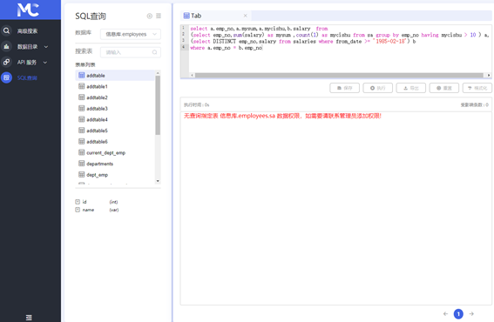Click the name column text
494x322 pixels.
pyautogui.click(x=88, y=210)
